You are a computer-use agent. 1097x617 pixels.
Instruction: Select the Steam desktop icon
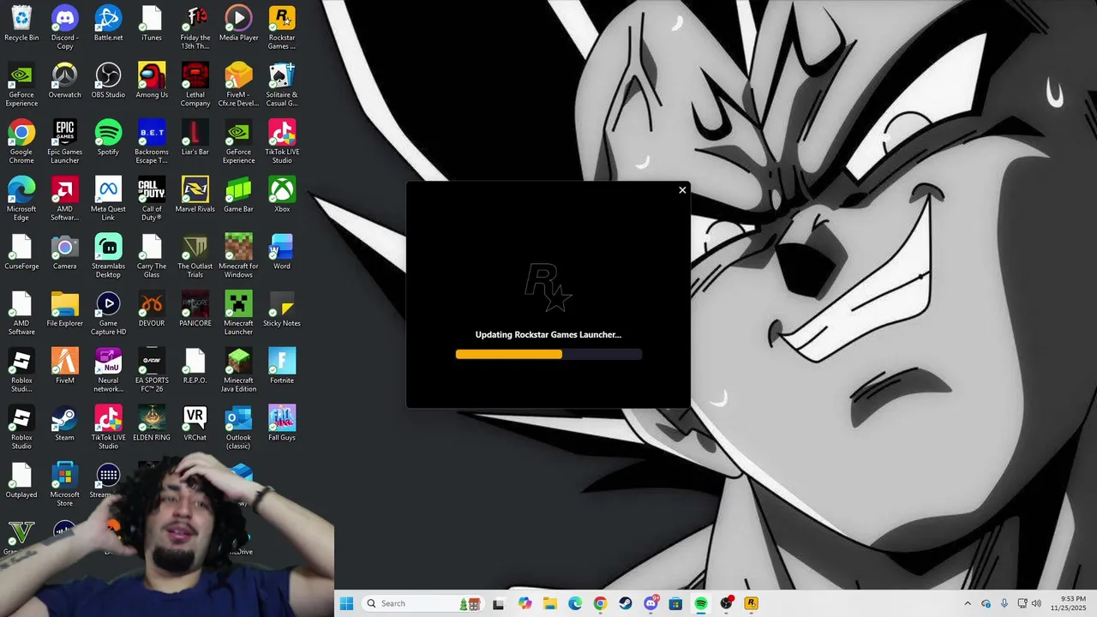pyautogui.click(x=65, y=423)
